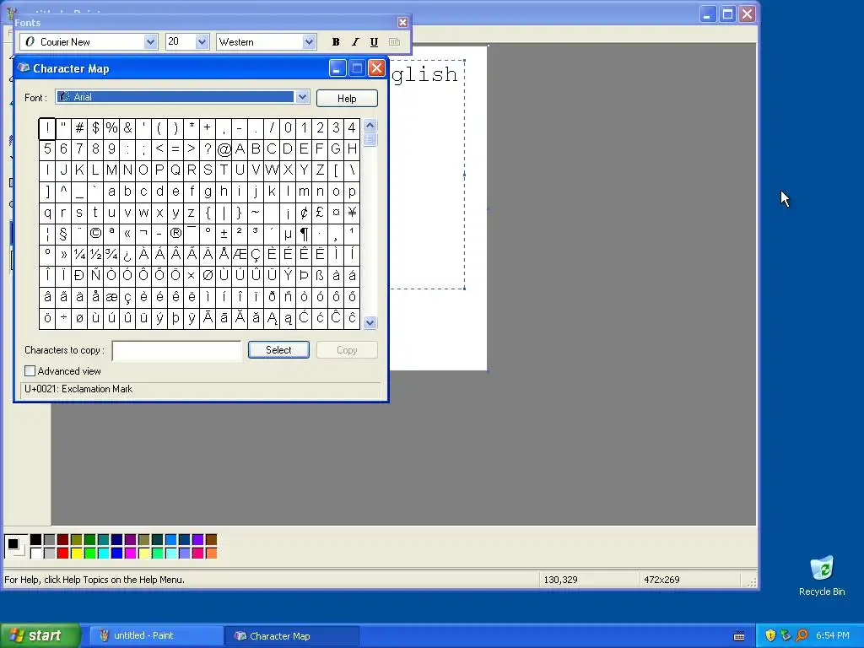Select the at sign @ character
864x648 pixels.
coord(224,149)
